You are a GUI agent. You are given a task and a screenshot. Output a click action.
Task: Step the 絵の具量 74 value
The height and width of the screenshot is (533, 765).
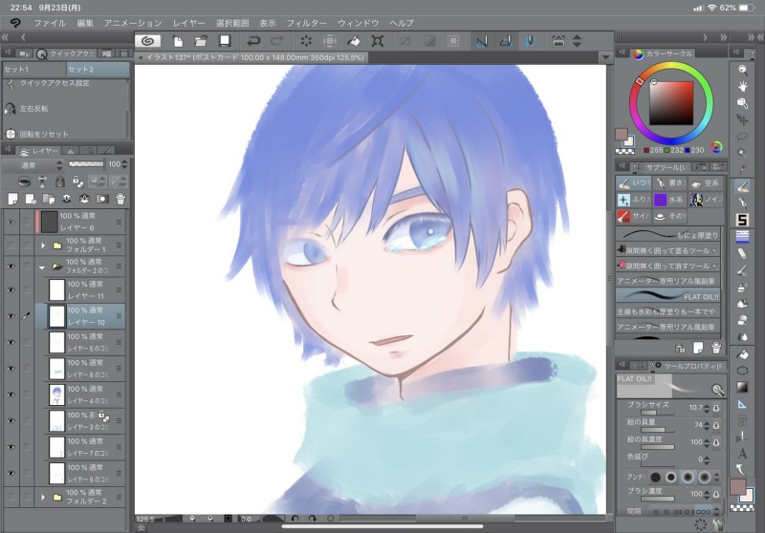click(x=707, y=425)
